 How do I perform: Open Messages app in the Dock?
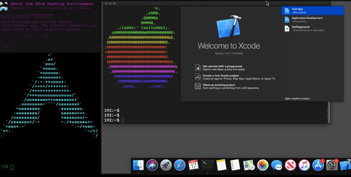click(277, 165)
